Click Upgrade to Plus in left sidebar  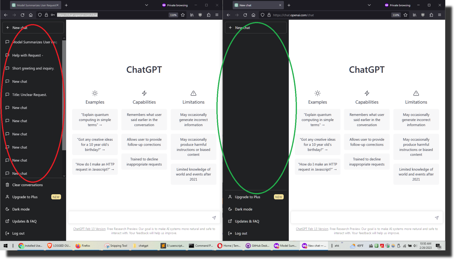(33, 197)
